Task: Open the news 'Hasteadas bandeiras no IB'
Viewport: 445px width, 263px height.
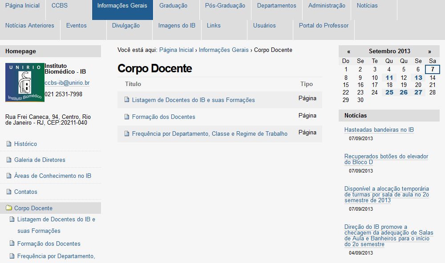Action: click(378, 130)
